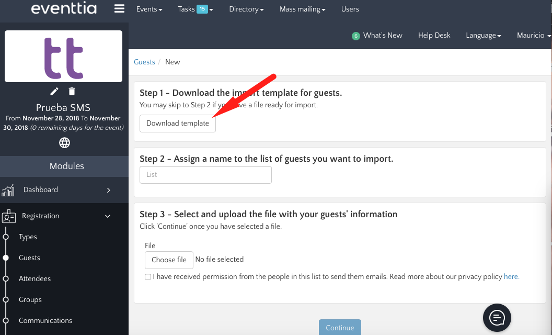Check the email permission checkbox

(148, 277)
